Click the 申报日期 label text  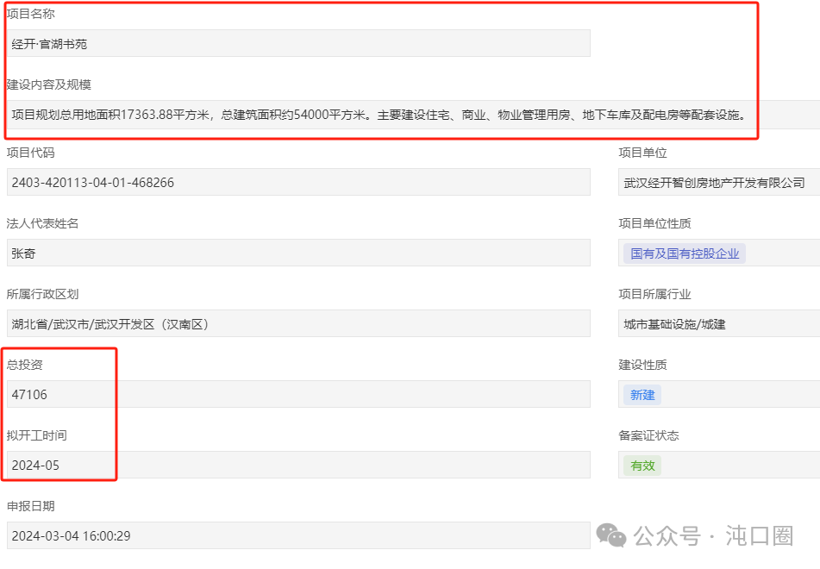tap(31, 506)
